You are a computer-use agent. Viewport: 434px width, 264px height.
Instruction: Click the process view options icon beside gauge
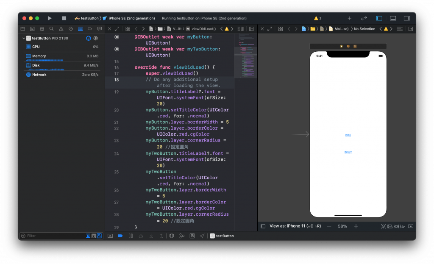[96, 38]
